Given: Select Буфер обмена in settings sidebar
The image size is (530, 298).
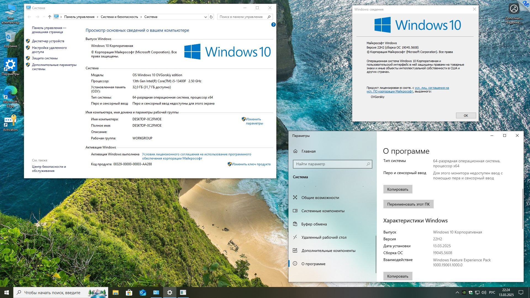Looking at the screenshot, I should [314, 224].
